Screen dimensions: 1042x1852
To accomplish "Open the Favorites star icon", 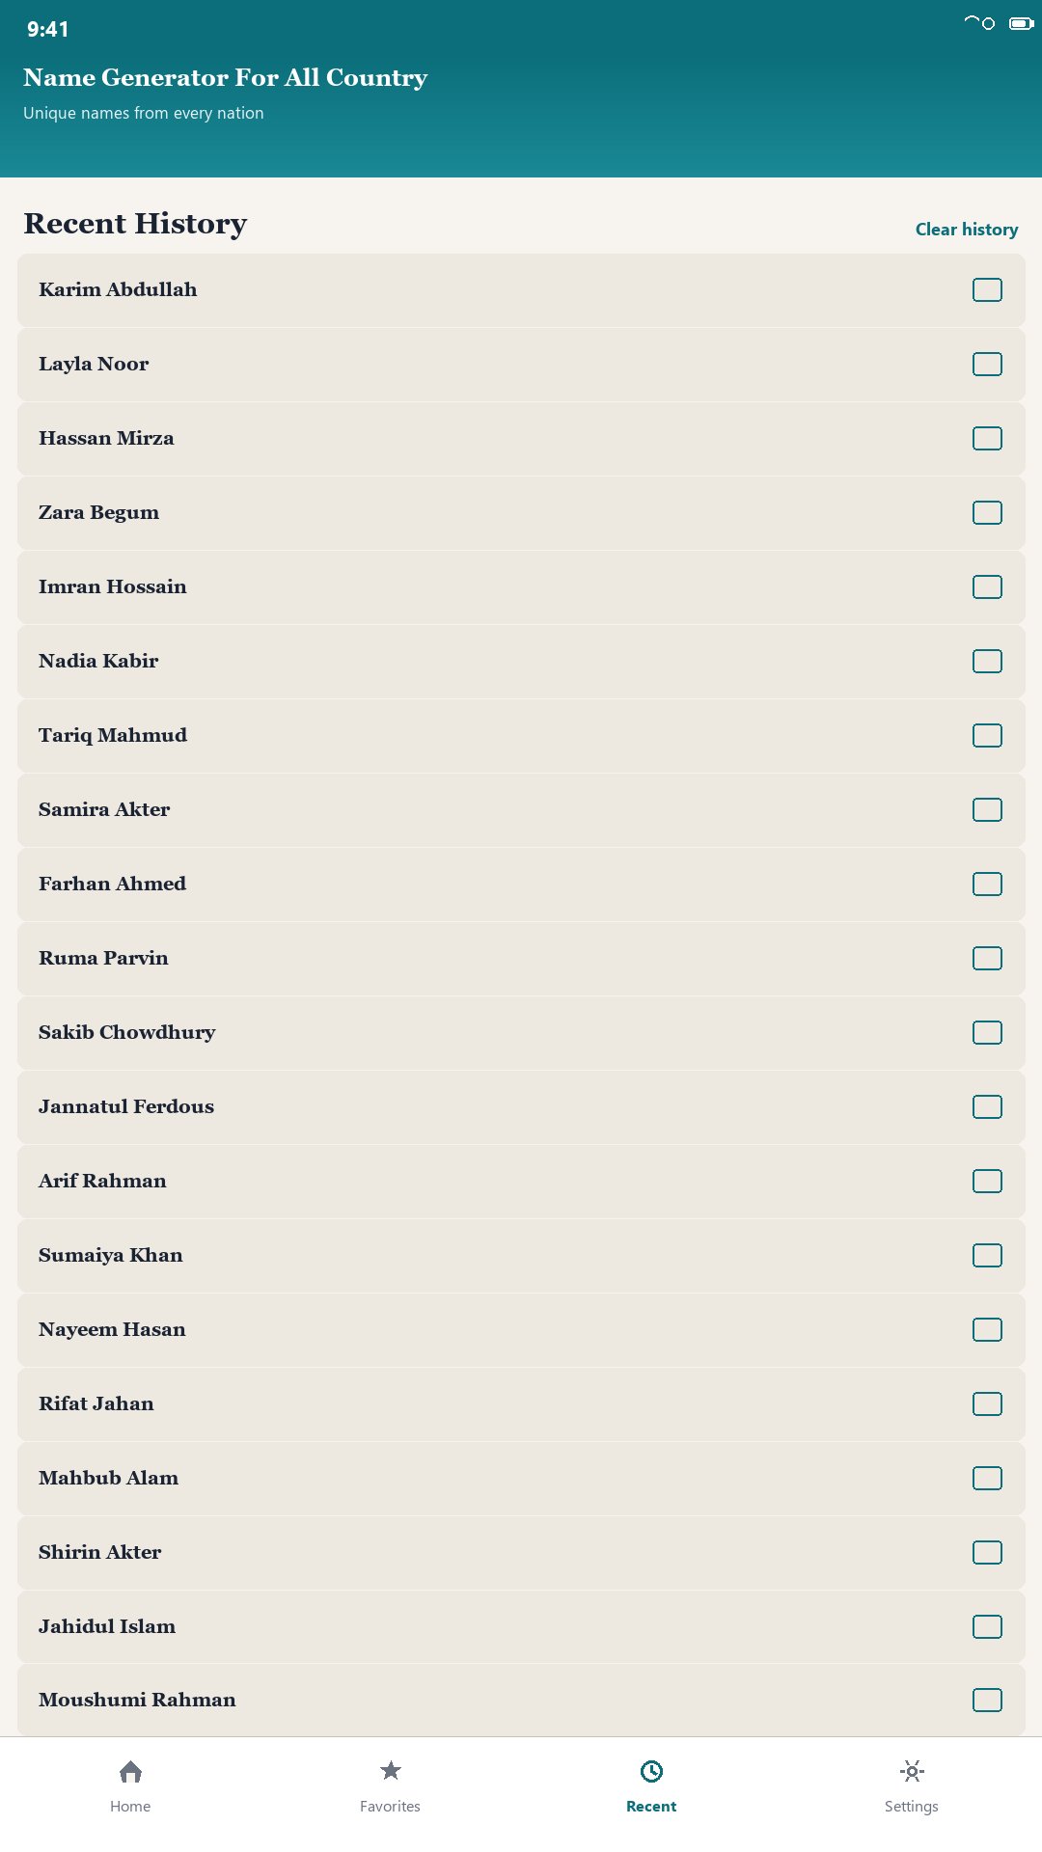I will tap(390, 1770).
